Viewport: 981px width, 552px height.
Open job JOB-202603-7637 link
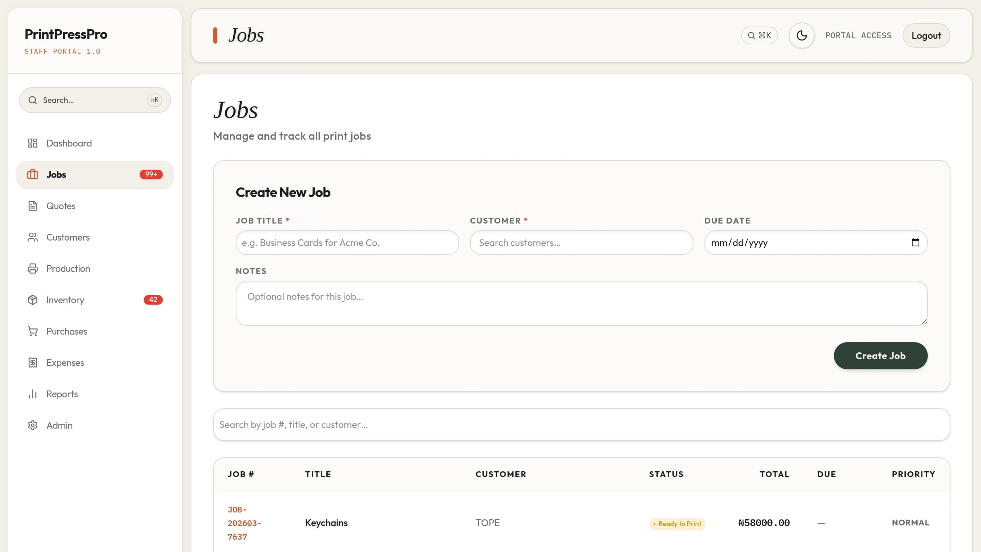pos(244,523)
